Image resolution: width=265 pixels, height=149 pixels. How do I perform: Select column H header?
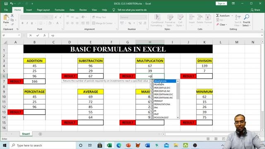pyautogui.click(x=150, y=42)
